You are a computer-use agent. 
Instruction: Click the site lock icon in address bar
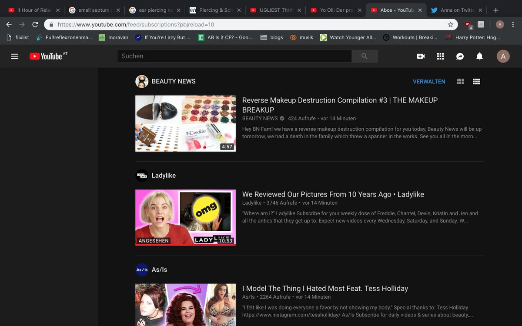pyautogui.click(x=52, y=25)
